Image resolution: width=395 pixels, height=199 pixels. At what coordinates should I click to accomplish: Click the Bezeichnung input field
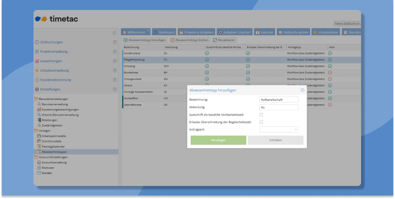[x=279, y=99]
